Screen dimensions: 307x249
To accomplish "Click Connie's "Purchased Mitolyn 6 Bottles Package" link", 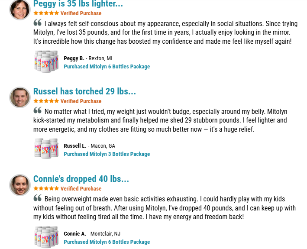I will (x=107, y=242).
